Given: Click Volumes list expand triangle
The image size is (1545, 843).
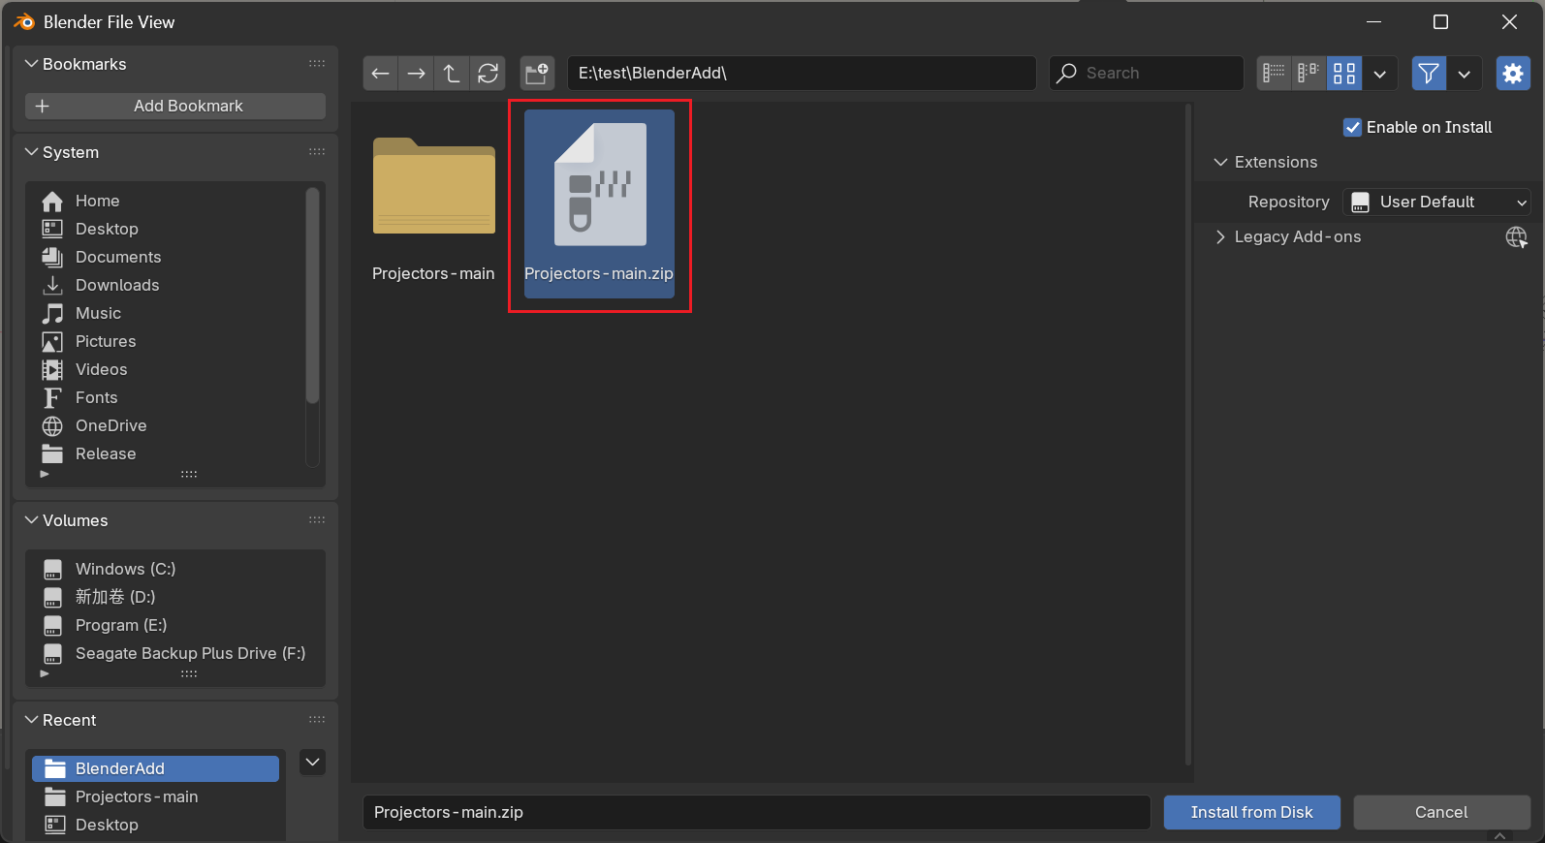Looking at the screenshot, I should 45,672.
